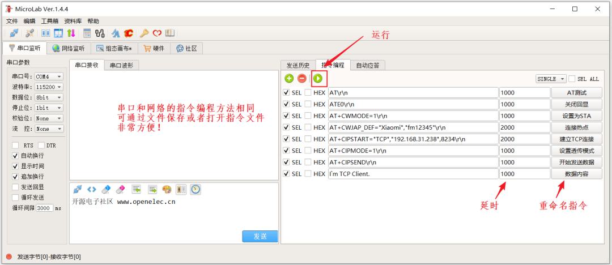Uncheck the 自动换行 checkbox

15,155
